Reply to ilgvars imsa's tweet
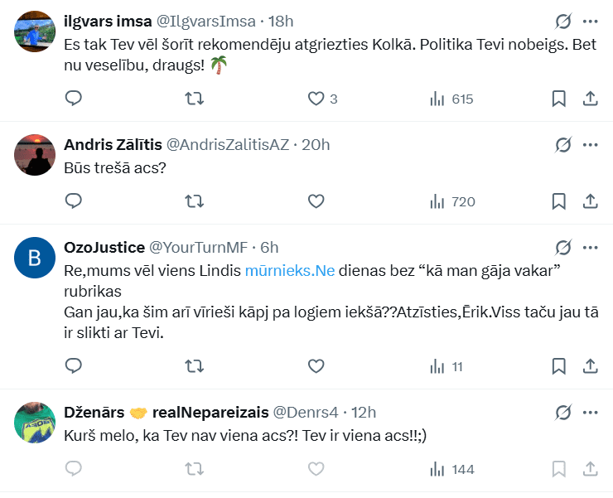The image size is (613, 498). [74, 99]
